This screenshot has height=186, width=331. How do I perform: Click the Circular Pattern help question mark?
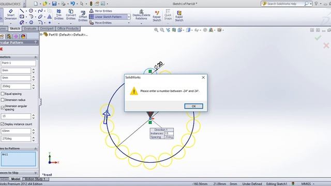[35, 42]
